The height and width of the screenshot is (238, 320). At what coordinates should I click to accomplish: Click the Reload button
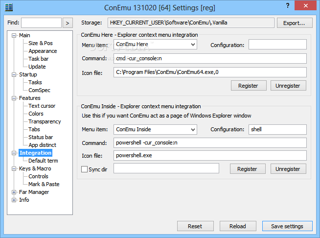(x=238, y=226)
